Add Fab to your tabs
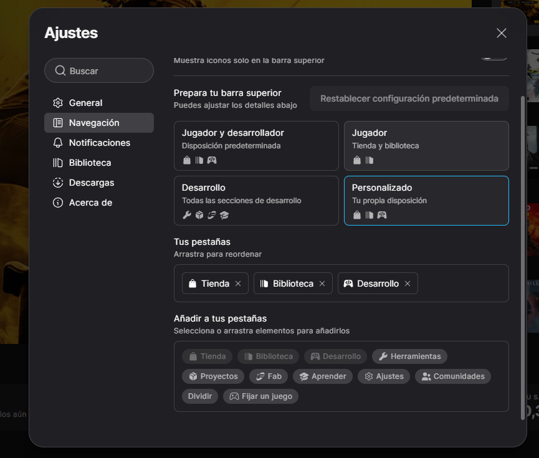This screenshot has height=458, width=539. click(x=269, y=376)
